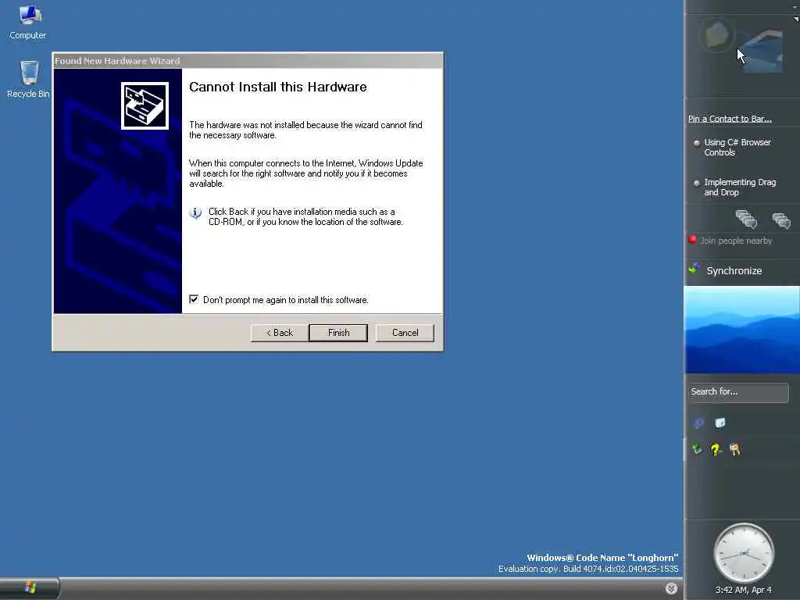The width and height of the screenshot is (800, 600).
Task: Open the Computer desktop icon
Action: (x=28, y=23)
